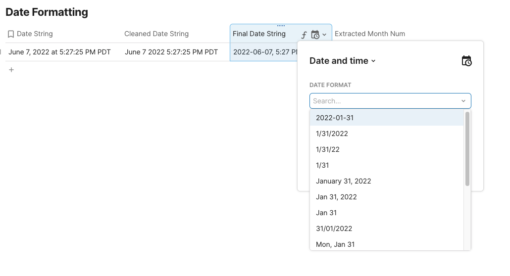Click the Cleaned Date String column header
This screenshot has height=276, width=510.
pos(156,34)
